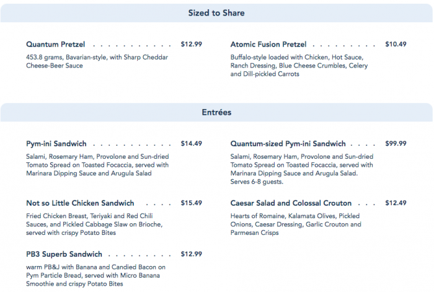
Task: Click the Buffalo-style pretzel description text
Action: 298,65
